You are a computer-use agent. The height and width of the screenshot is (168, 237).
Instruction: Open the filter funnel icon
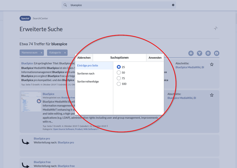(200, 53)
